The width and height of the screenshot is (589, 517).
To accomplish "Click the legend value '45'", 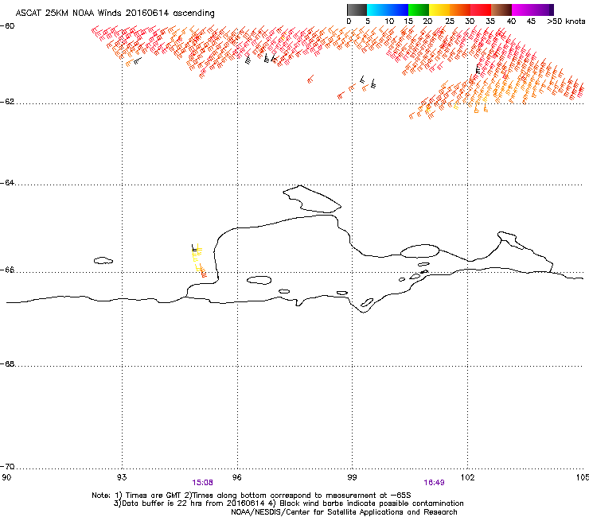I will point(531,21).
